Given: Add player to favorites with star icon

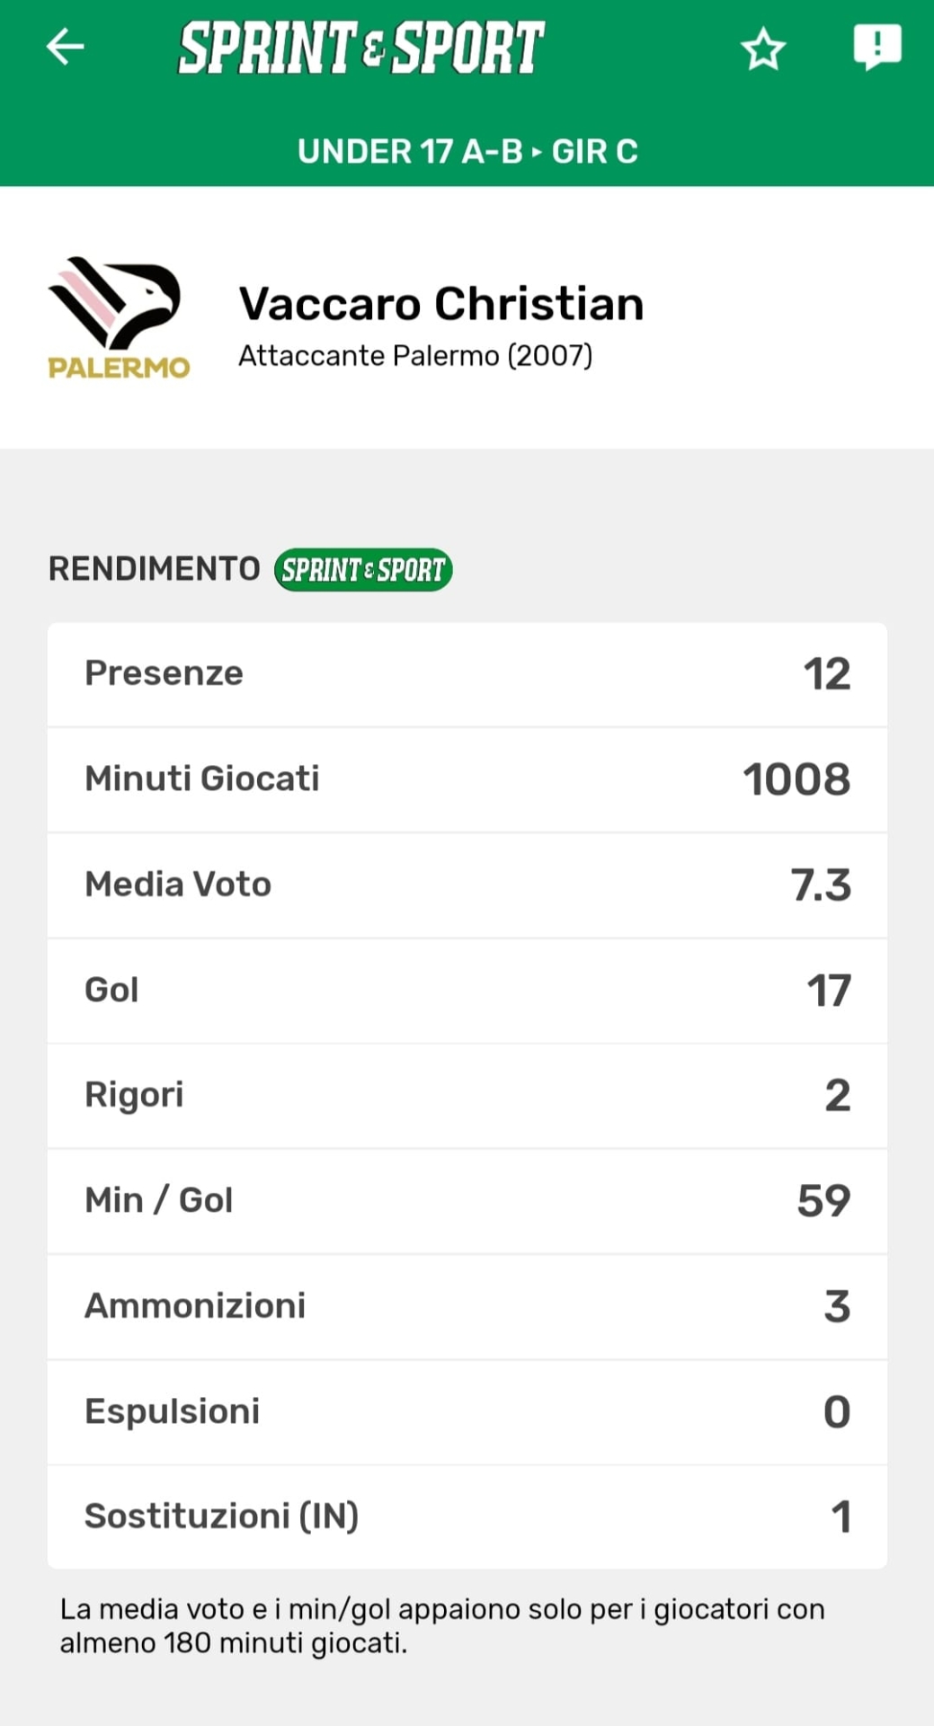Looking at the screenshot, I should [763, 49].
